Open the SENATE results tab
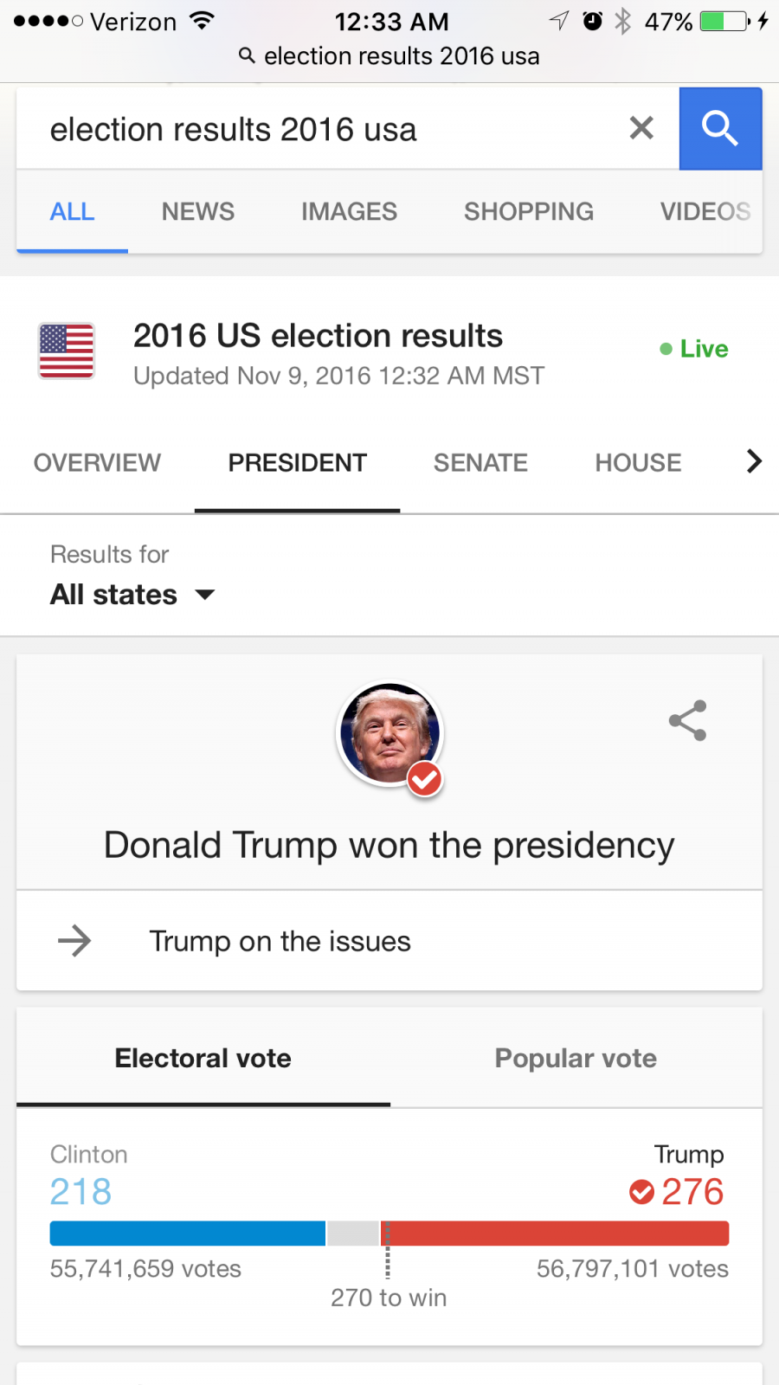Screen dimensions: 779x1385 point(480,463)
